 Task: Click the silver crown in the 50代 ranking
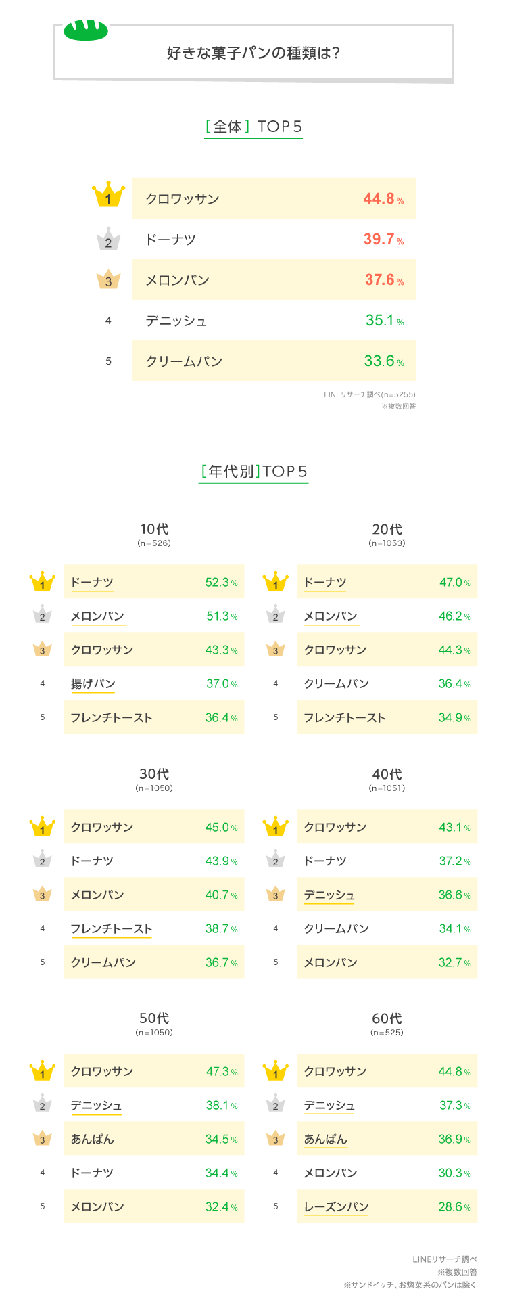pyautogui.click(x=42, y=1104)
